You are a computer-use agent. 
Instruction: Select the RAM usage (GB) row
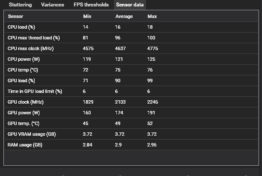pos(131,145)
